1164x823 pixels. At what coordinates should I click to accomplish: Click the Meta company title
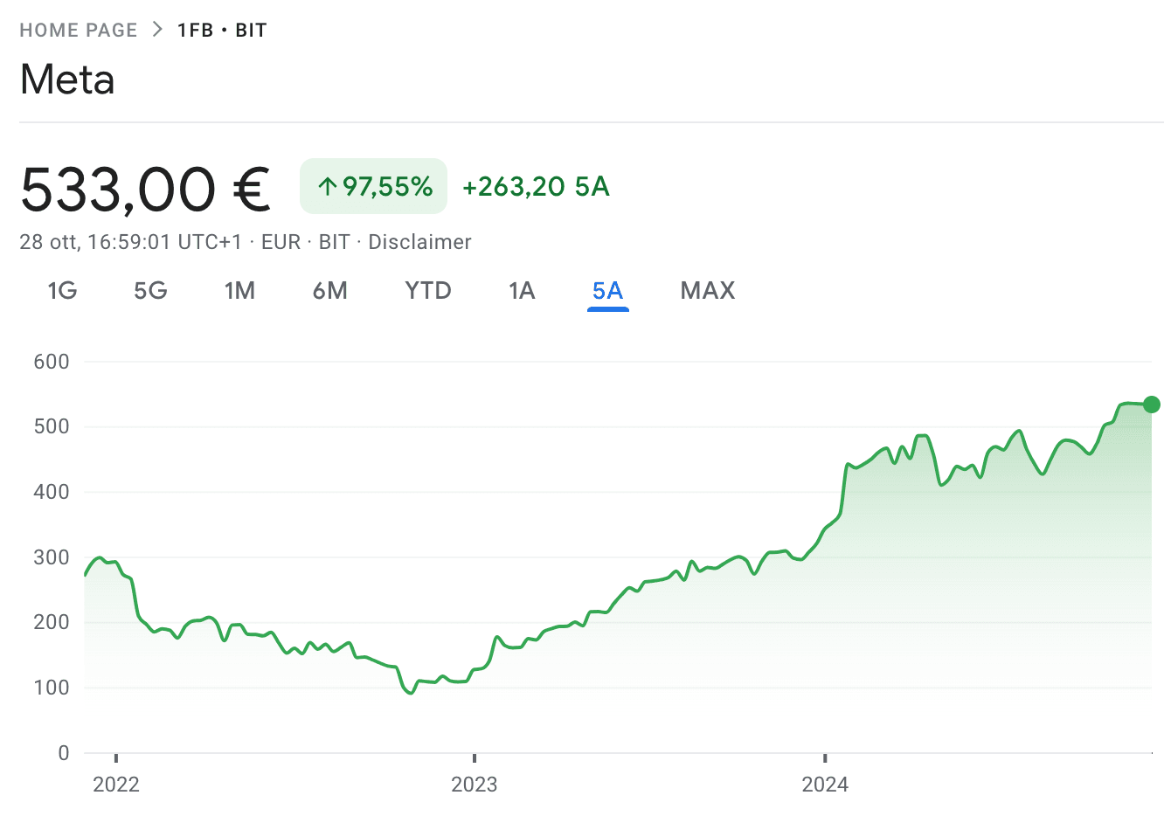coord(67,80)
